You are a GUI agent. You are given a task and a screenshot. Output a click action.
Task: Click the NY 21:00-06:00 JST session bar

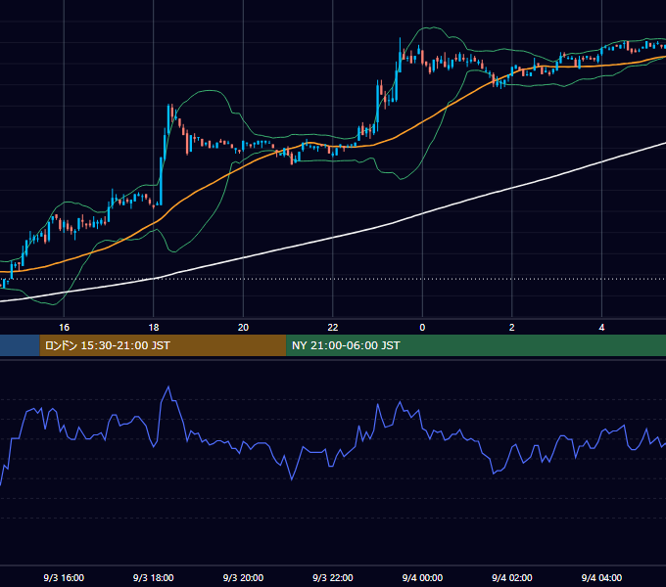(x=476, y=345)
